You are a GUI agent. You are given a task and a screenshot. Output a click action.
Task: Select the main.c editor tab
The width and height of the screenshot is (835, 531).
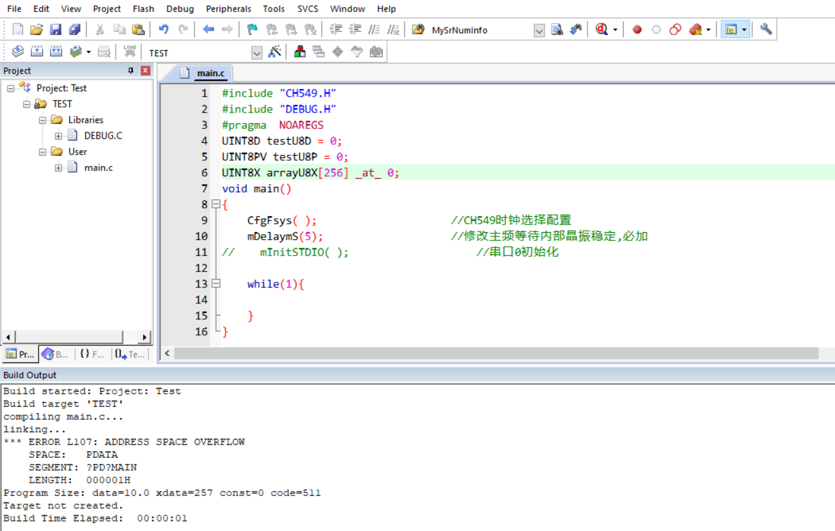pos(204,73)
